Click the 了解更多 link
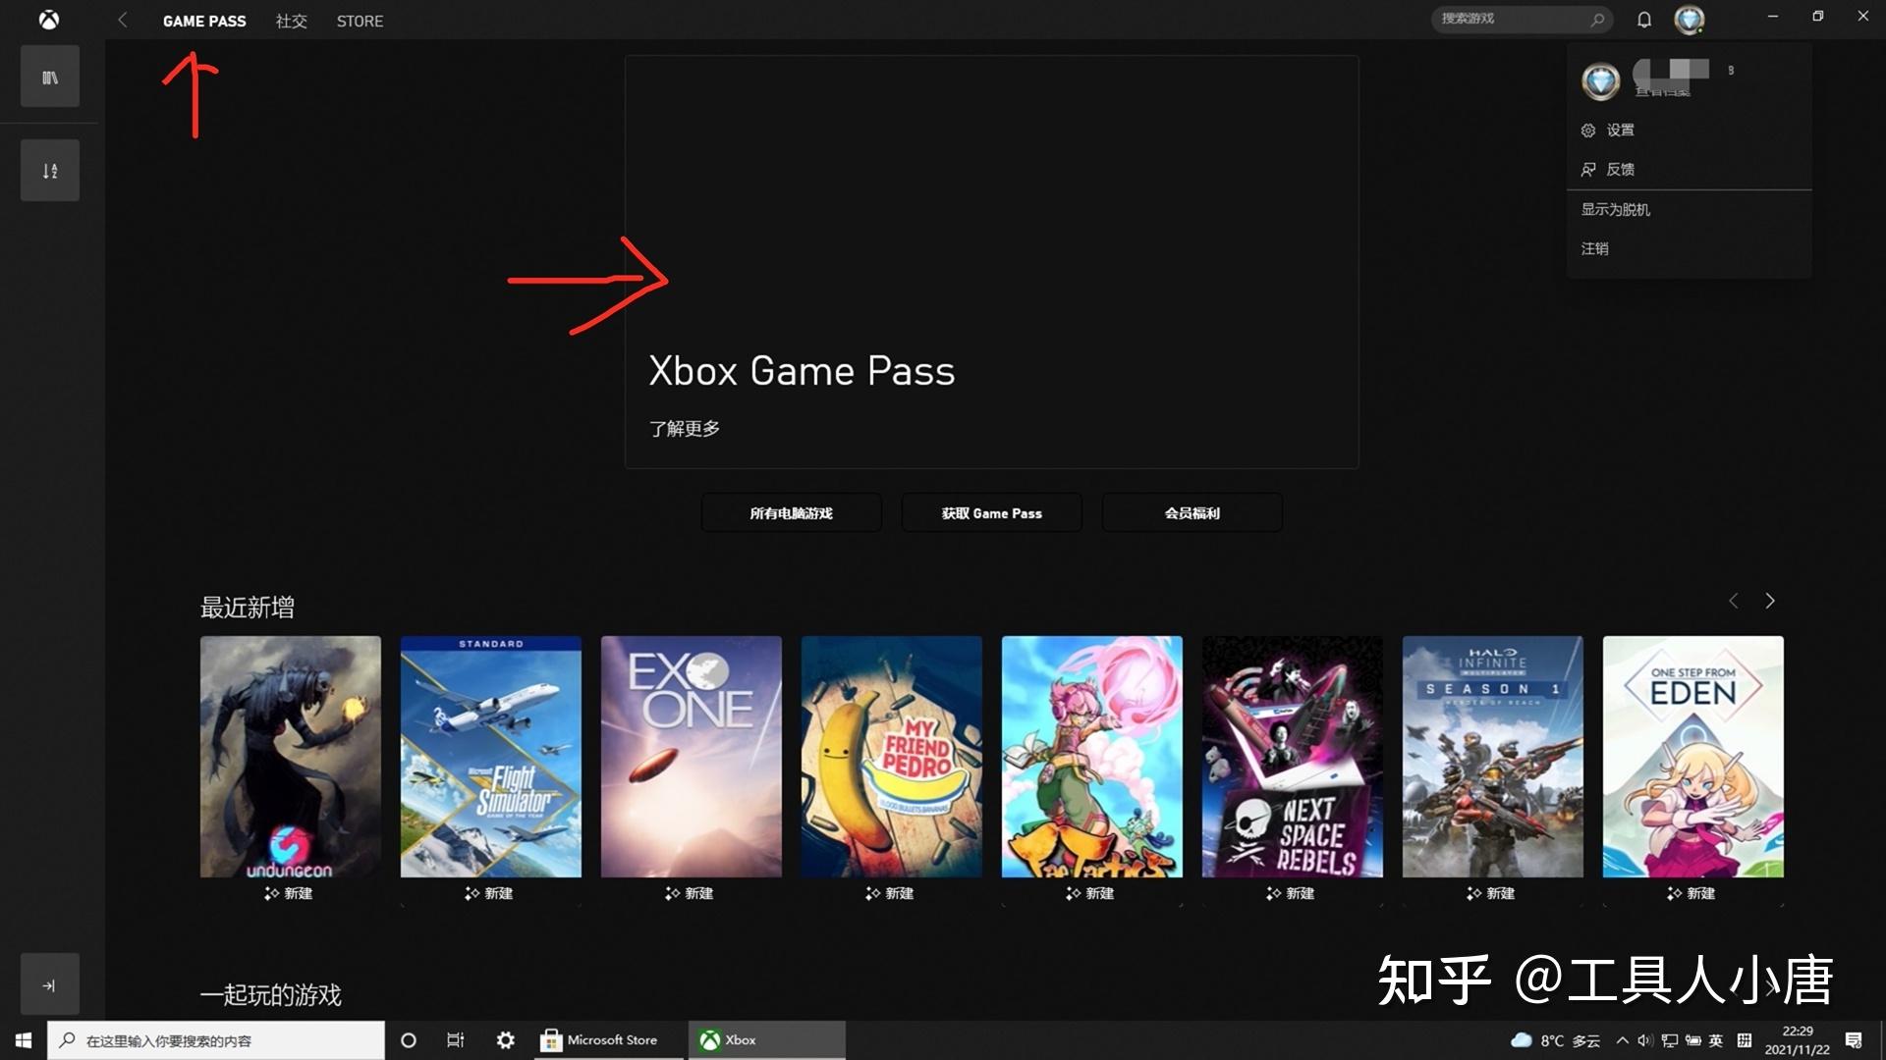1886x1060 pixels. pos(685,429)
